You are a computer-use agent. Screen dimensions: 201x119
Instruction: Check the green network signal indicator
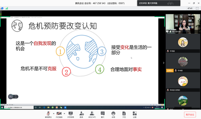point(7,8)
